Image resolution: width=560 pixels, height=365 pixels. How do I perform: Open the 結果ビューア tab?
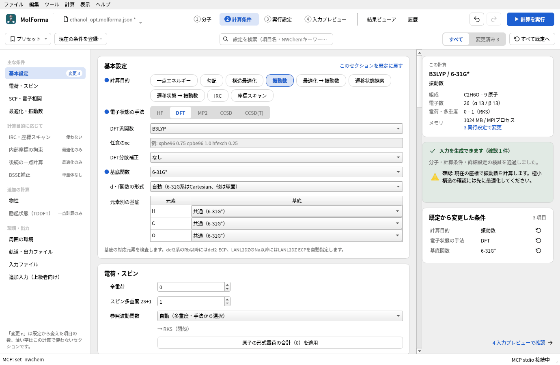[381, 19]
